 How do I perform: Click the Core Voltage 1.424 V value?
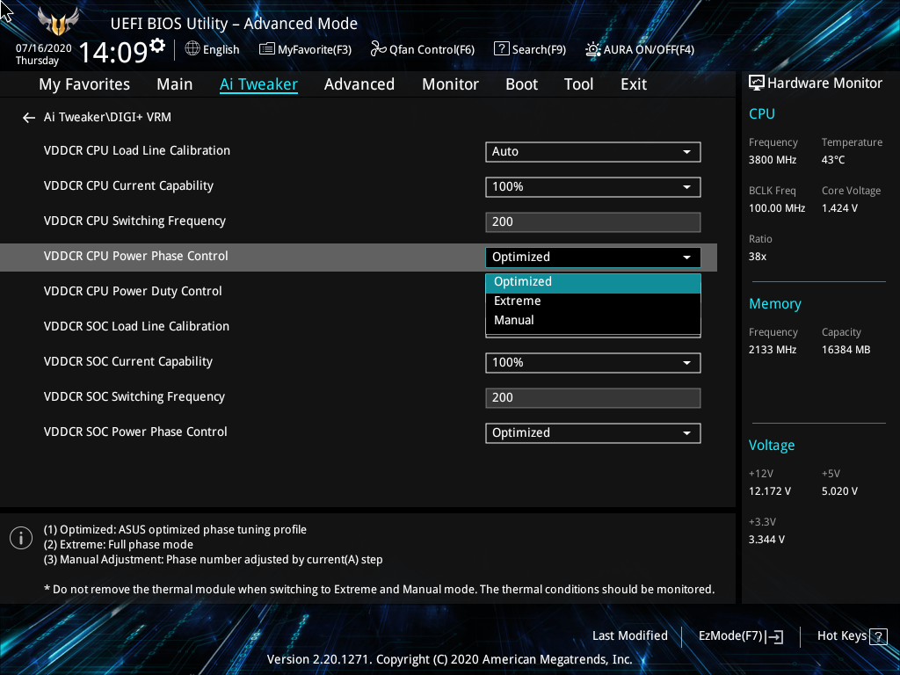click(839, 208)
